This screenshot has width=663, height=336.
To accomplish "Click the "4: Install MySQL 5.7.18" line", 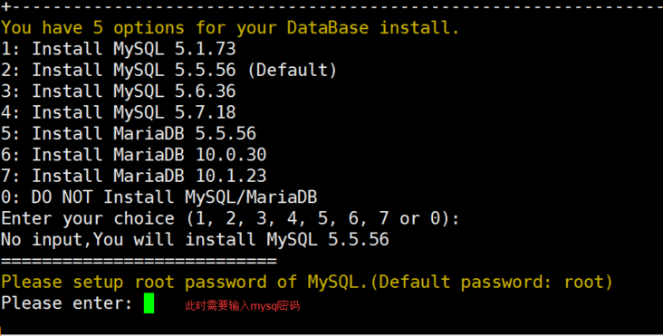I will (119, 112).
